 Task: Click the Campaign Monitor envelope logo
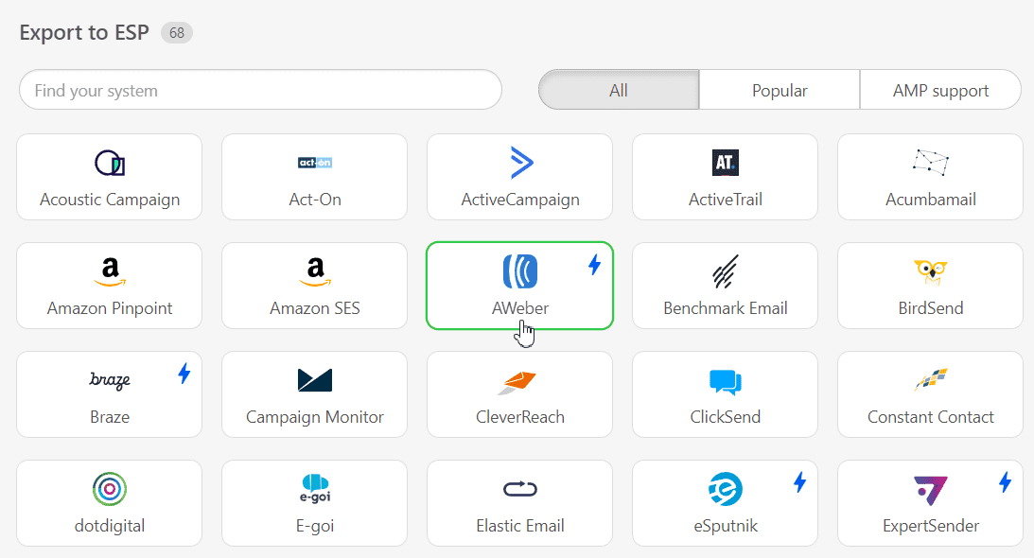(315, 380)
